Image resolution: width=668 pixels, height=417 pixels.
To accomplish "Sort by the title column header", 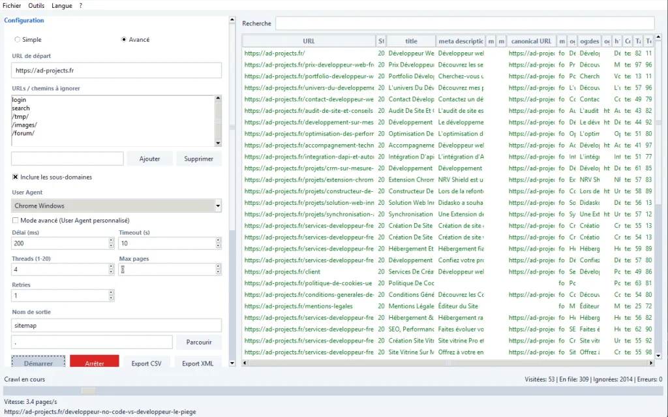I will coord(411,41).
